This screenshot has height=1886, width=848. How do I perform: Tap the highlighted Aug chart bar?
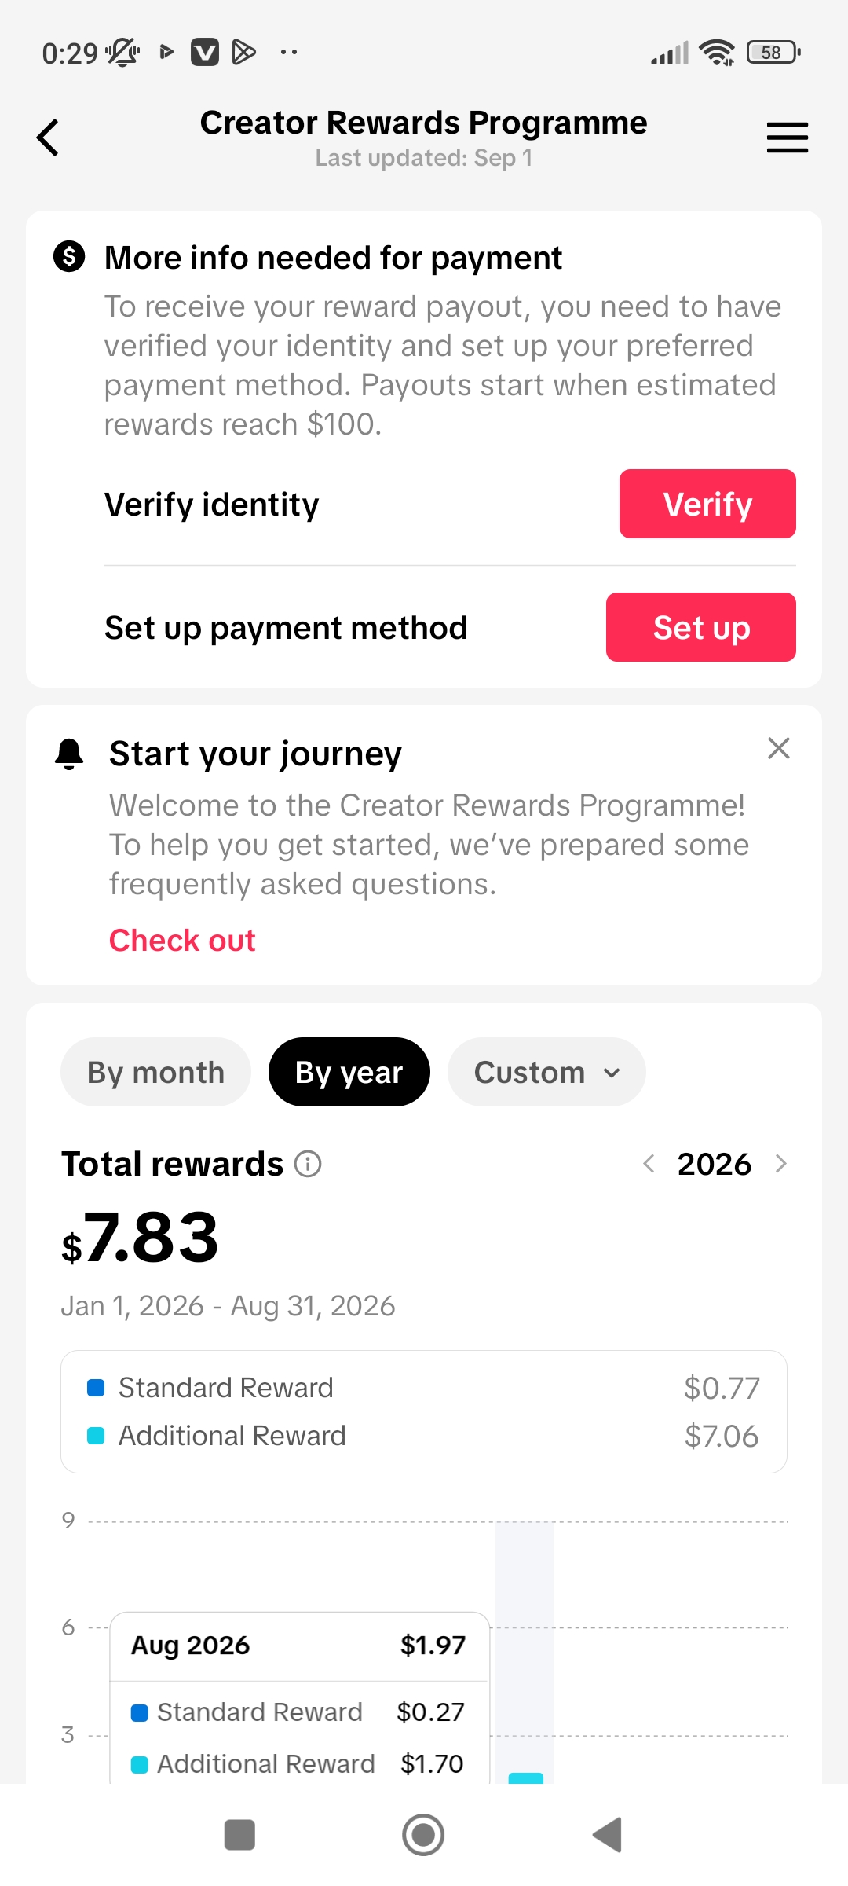(526, 1778)
